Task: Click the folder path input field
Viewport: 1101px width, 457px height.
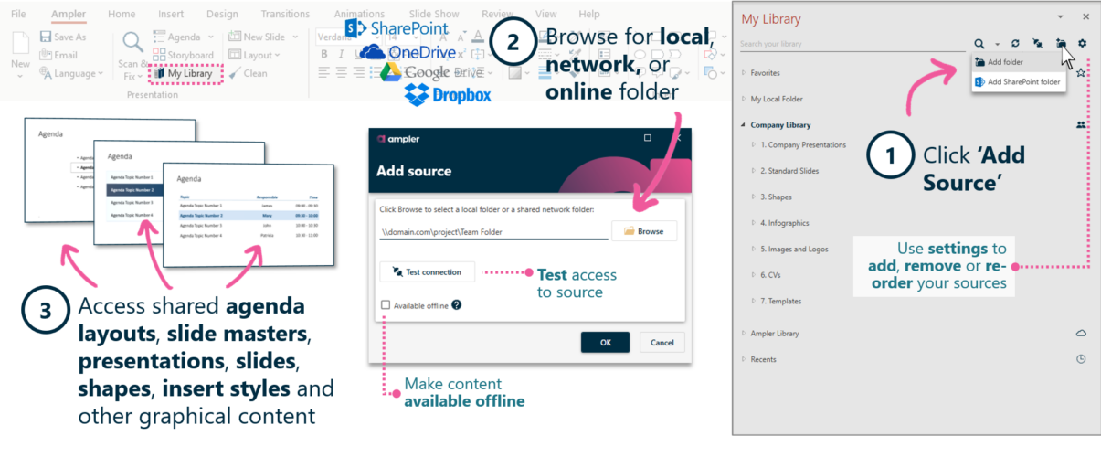Action: tap(493, 232)
